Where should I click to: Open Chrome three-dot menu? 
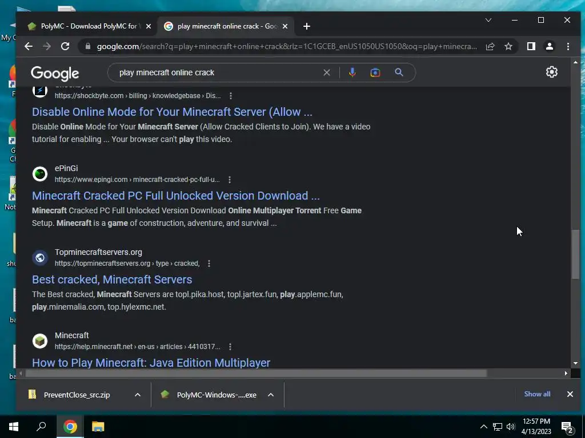point(568,46)
